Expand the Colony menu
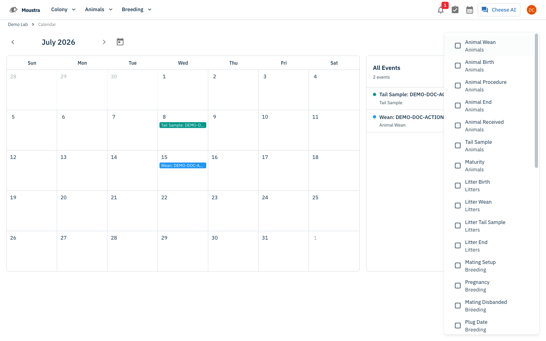Viewport: 546px width, 341px height. pos(63,10)
